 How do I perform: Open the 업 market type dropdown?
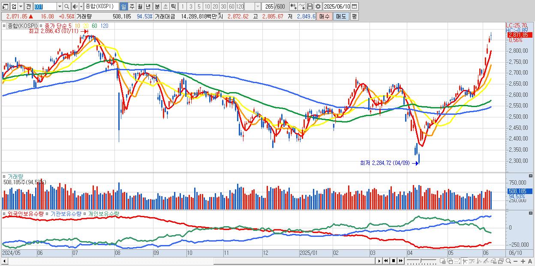pos(21,6)
